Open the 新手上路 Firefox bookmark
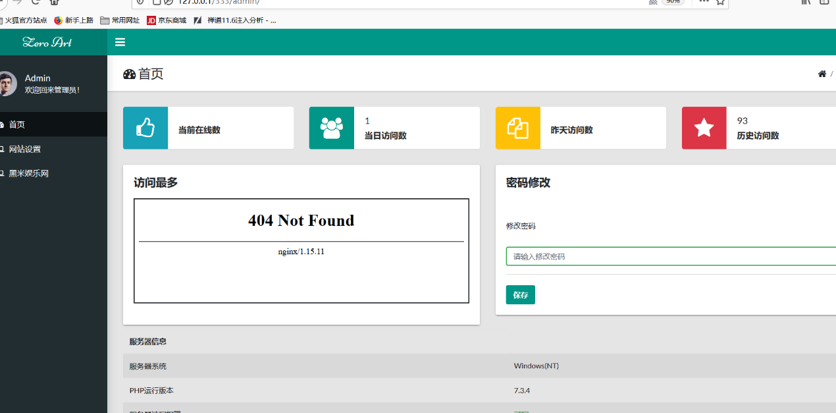Screen dimensions: 836x413 pyautogui.click(x=74, y=20)
